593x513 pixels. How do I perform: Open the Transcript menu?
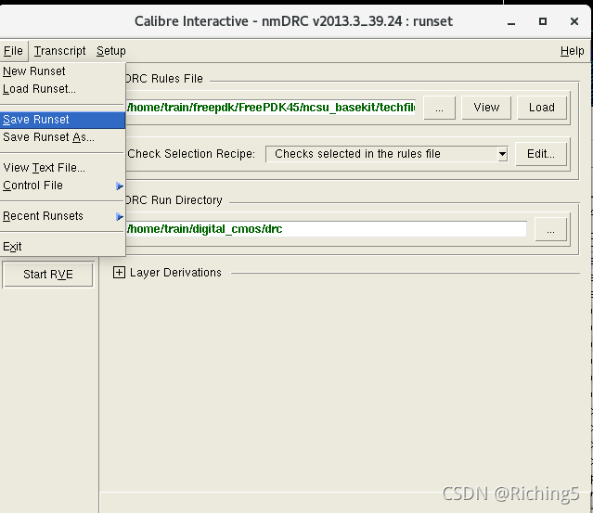coord(60,51)
